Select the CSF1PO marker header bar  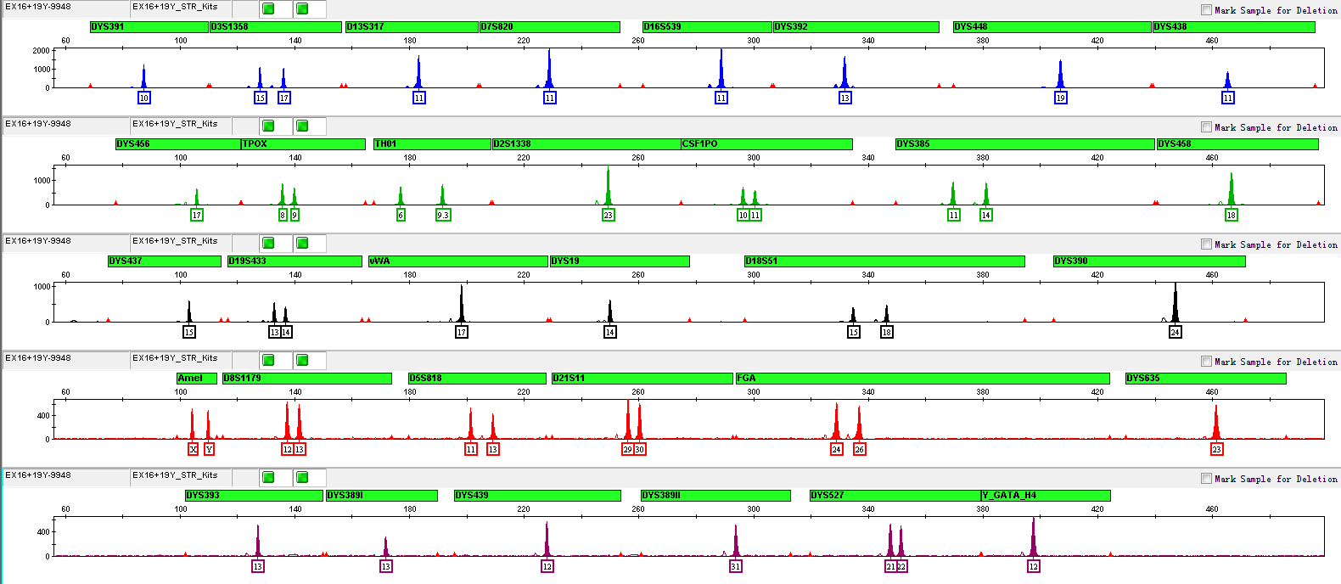point(767,144)
